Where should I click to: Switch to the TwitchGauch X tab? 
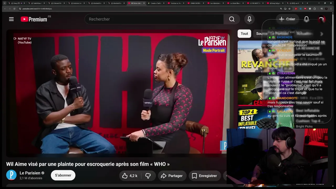coord(36,3)
